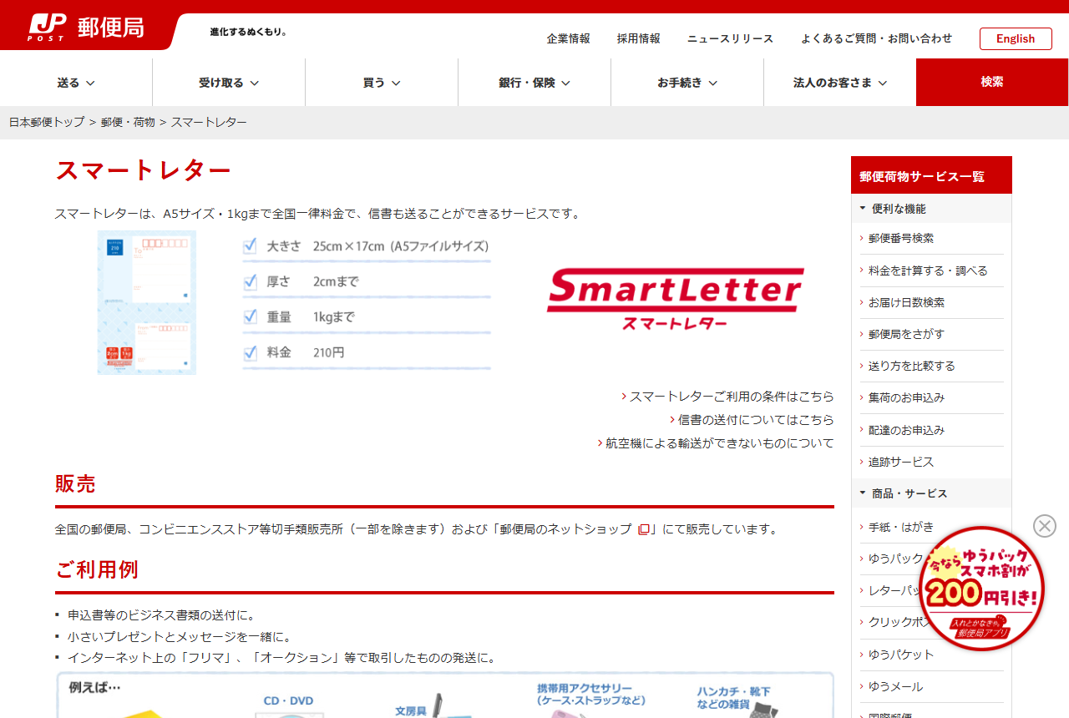The height and width of the screenshot is (718, 1069).
Task: Click the external-link icon after 郵便局のネットショップ
Action: 643,529
